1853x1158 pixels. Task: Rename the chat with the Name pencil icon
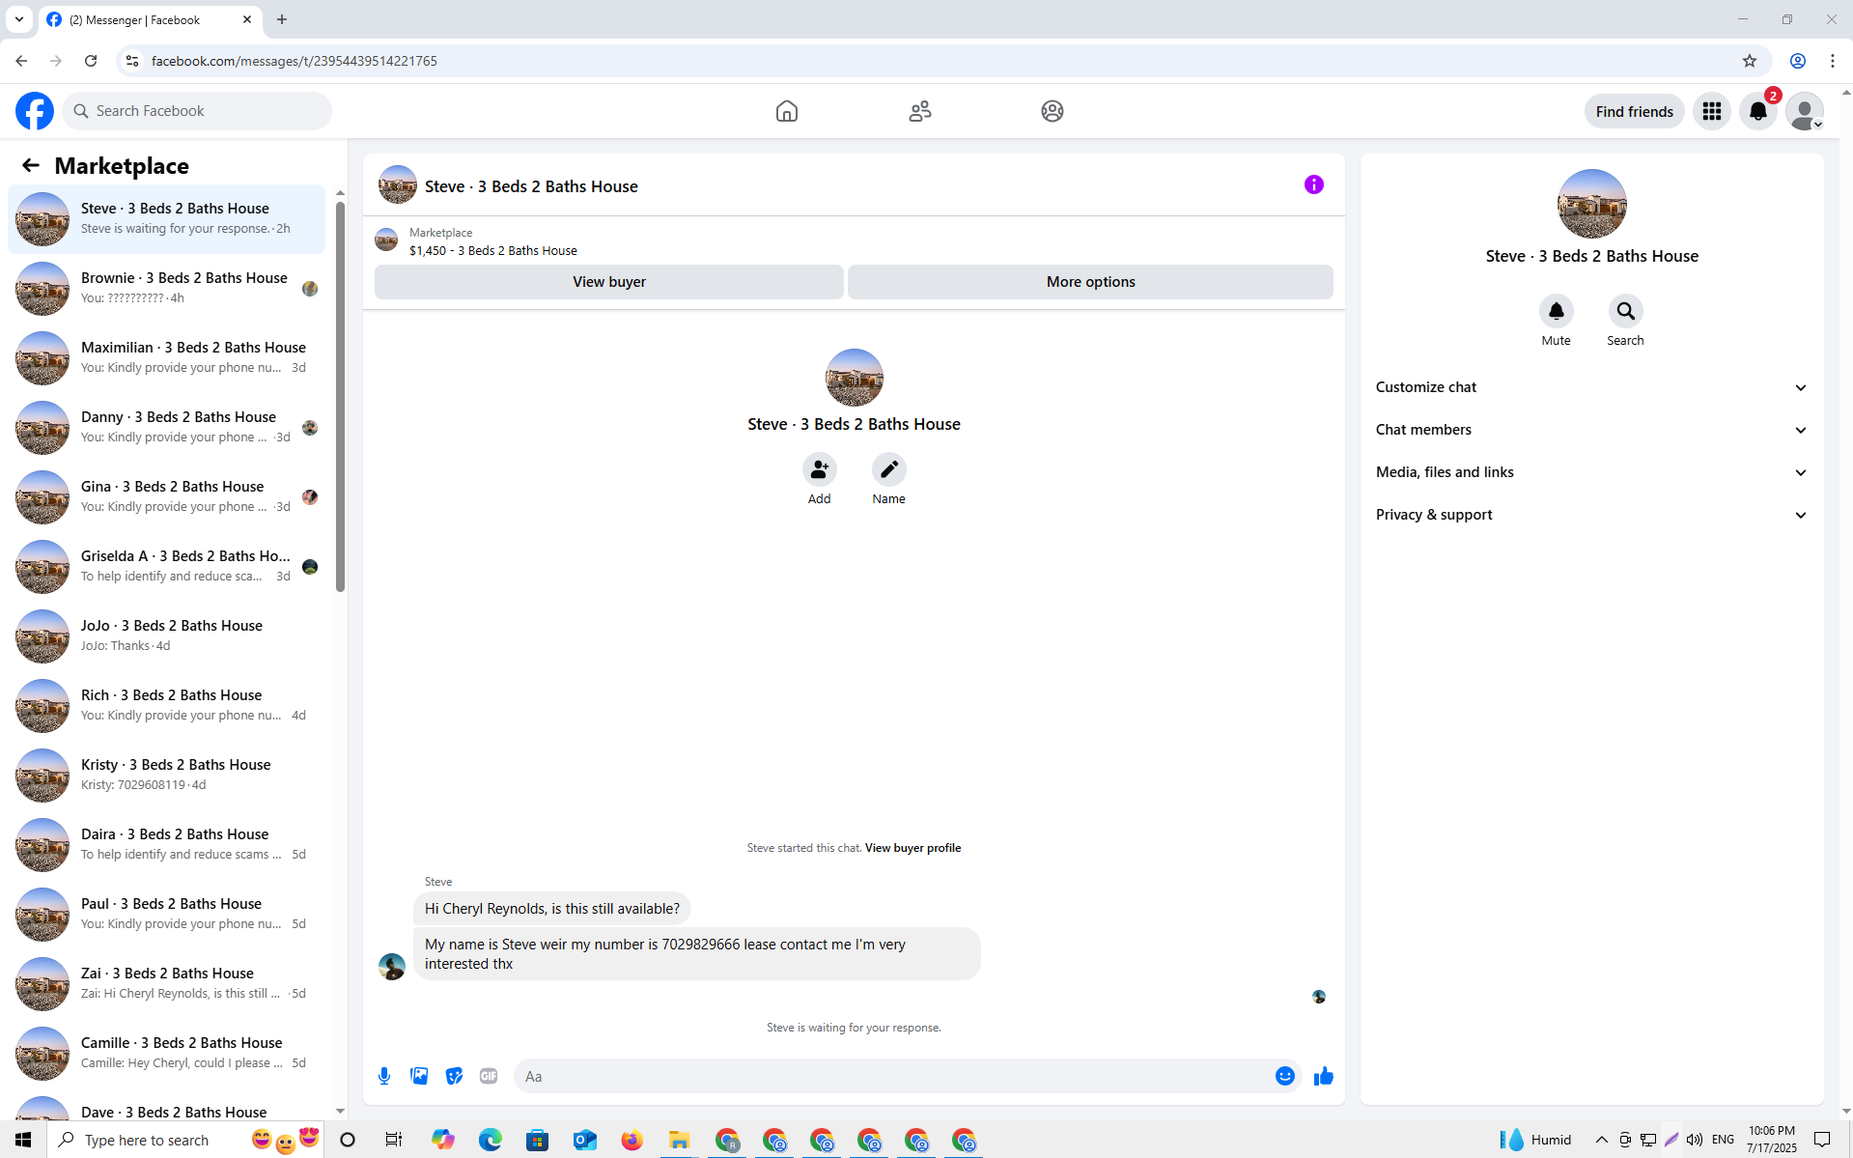888,469
